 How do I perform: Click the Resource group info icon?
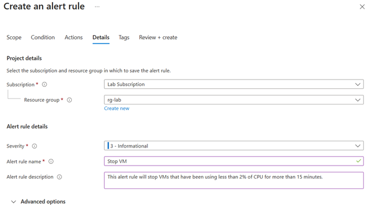(69, 100)
